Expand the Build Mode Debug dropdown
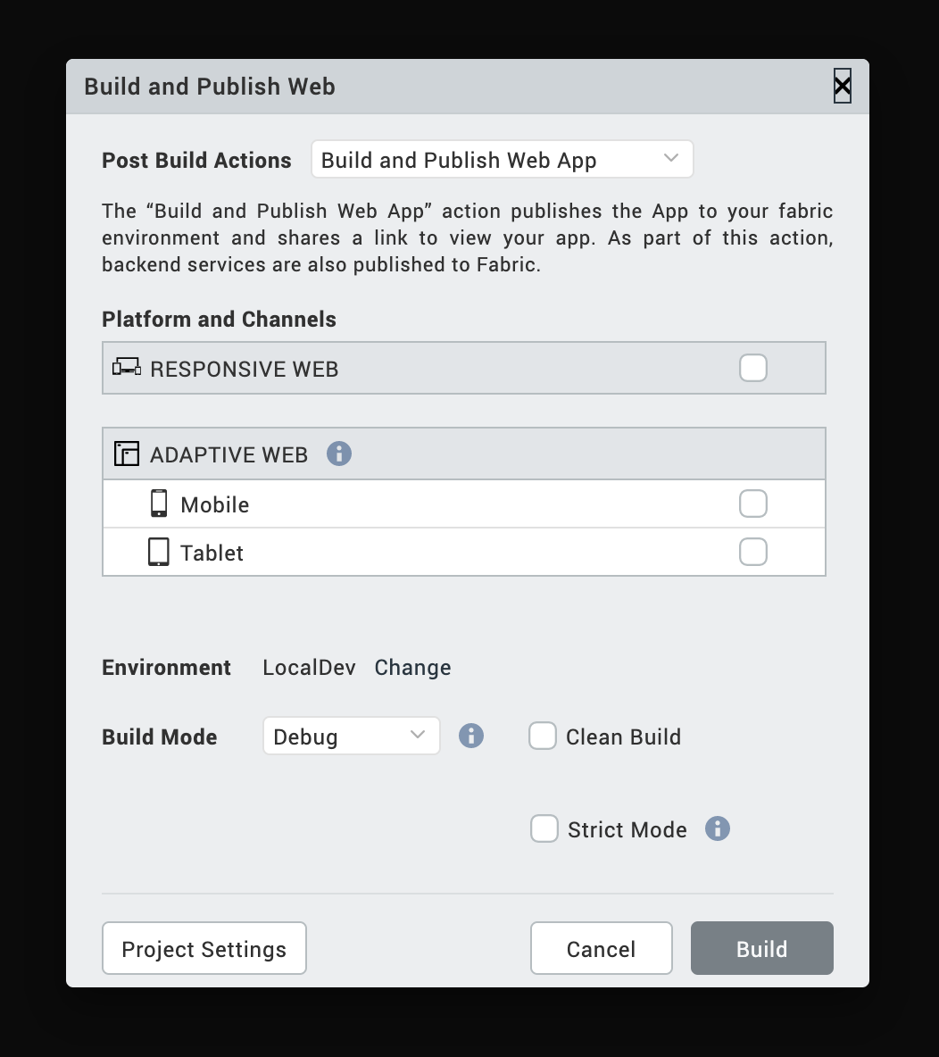 click(x=351, y=736)
